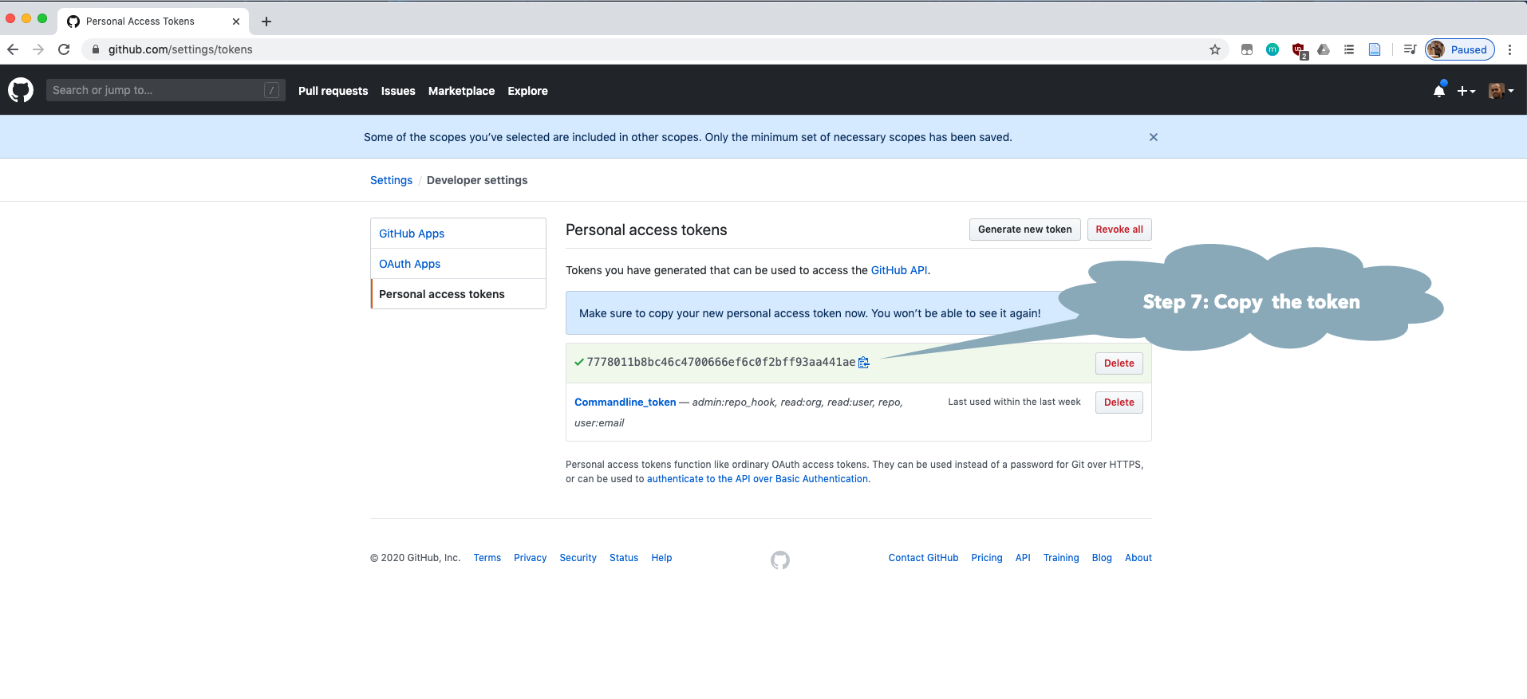Open Pull requests in the top navigation

pyautogui.click(x=333, y=91)
